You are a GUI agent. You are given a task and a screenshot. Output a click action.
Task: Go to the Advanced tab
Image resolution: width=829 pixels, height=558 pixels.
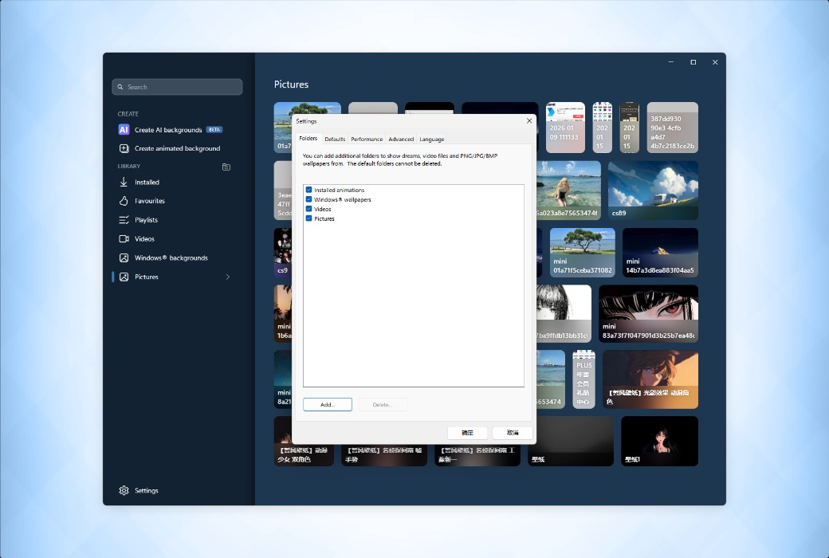coord(401,139)
